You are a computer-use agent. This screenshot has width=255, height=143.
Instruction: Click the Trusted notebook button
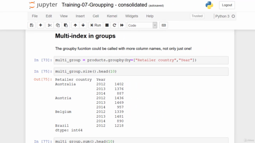click(x=197, y=16)
